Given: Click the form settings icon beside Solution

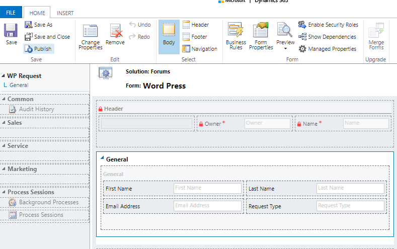Looking at the screenshot, I should tap(106, 73).
